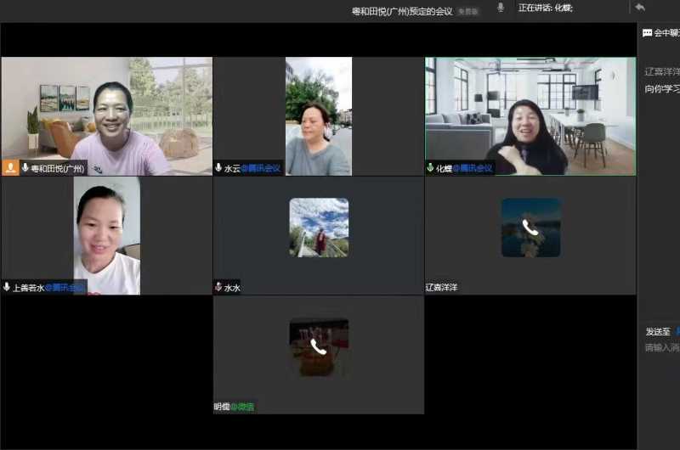Image resolution: width=680 pixels, height=450 pixels.
Task: Click the reply arrow icon at top right
Action: [640, 8]
